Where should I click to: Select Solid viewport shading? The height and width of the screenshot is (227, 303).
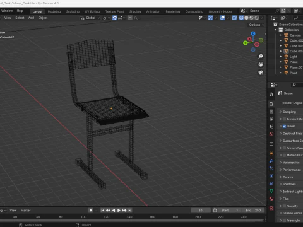pos(246,18)
